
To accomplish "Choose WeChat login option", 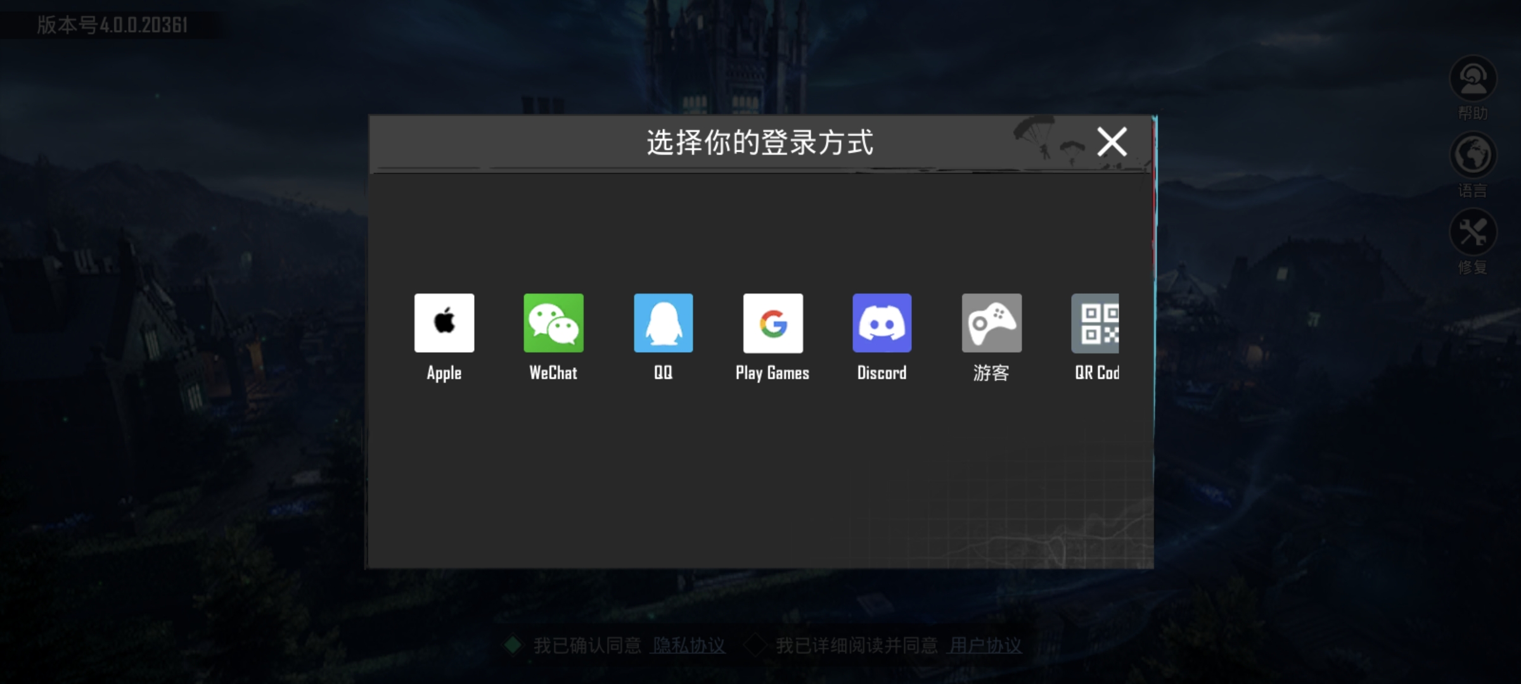I will (x=553, y=323).
